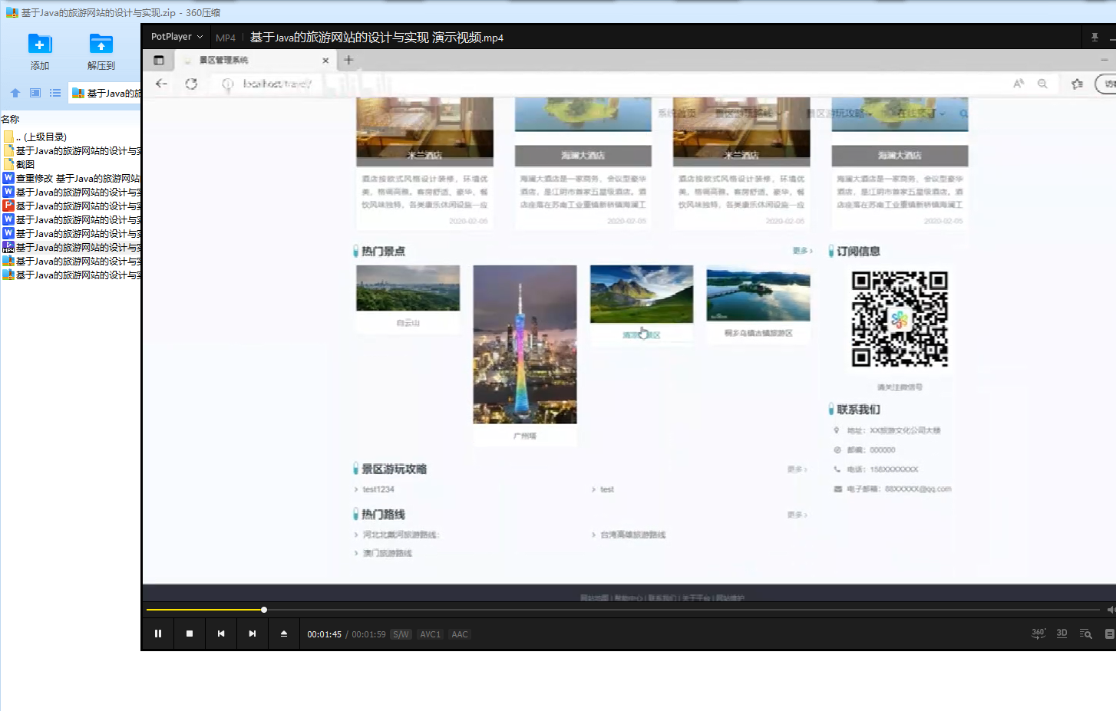The height and width of the screenshot is (711, 1116).
Task: Click the site info icon beside the address
Action: pos(227,84)
